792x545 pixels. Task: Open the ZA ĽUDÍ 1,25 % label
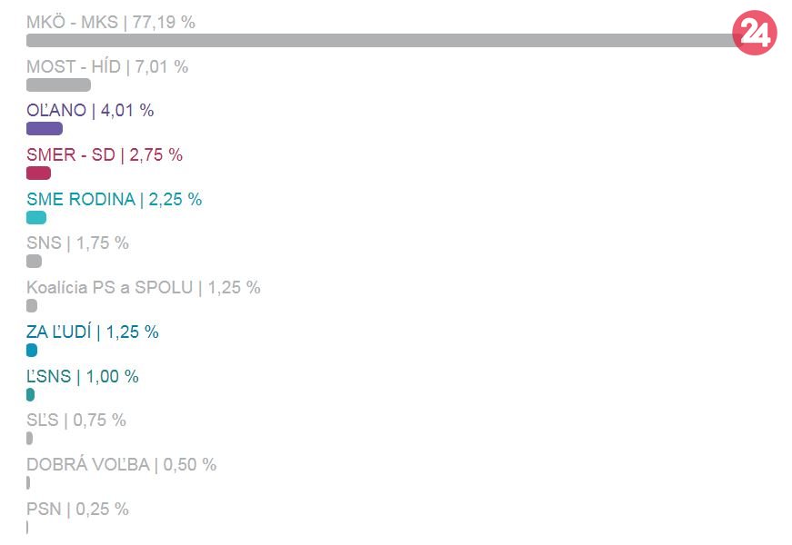click(x=93, y=332)
